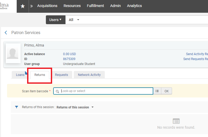Switch to the Network Activity tab
208x137 pixels.
(89, 75)
